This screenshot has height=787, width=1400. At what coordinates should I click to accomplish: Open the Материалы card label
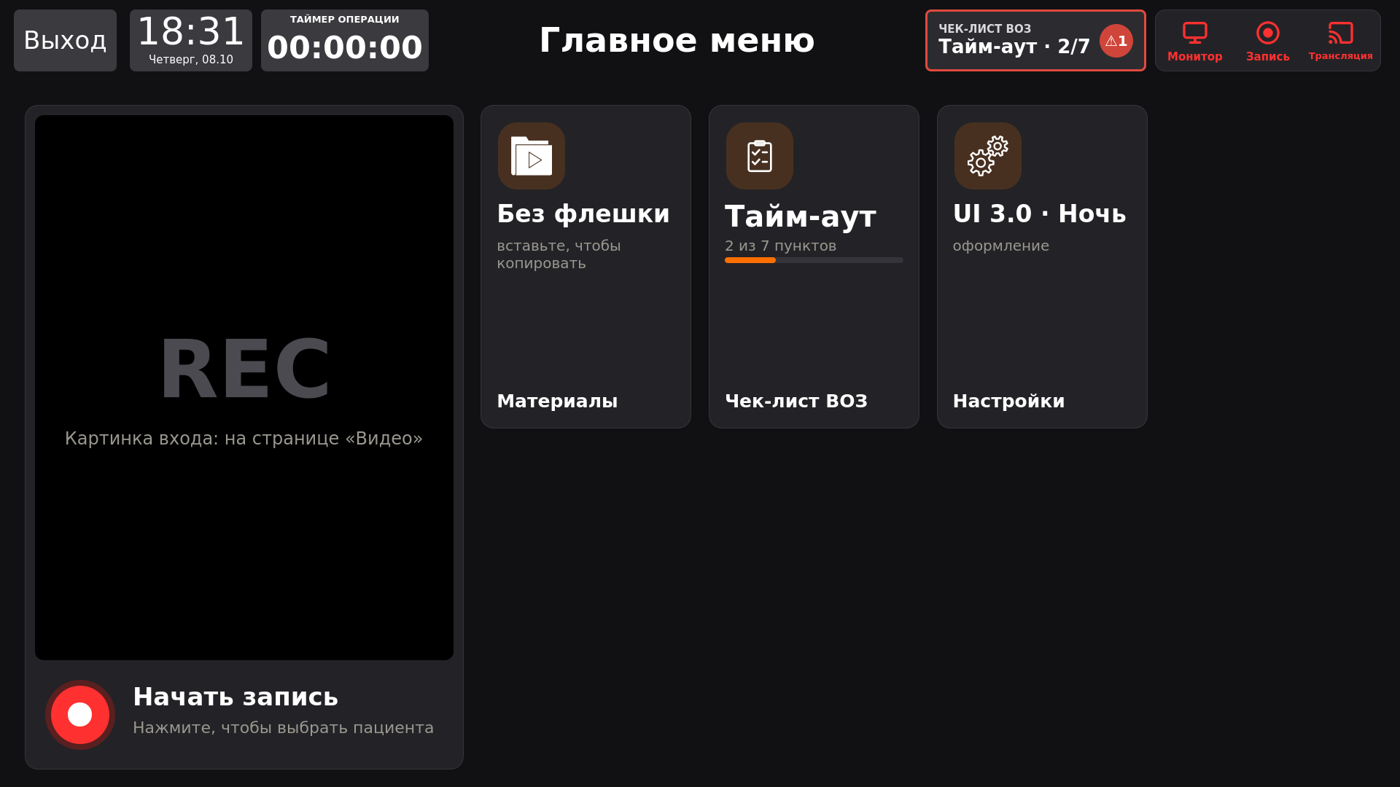pyautogui.click(x=557, y=401)
